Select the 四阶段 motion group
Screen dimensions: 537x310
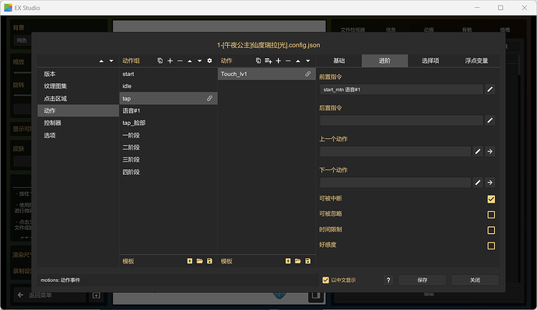point(168,172)
